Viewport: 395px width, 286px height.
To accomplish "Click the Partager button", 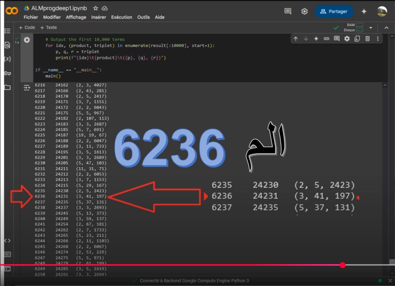I will pyautogui.click(x=334, y=11).
